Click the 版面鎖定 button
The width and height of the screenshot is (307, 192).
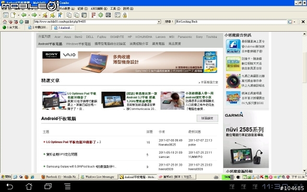click(207, 119)
